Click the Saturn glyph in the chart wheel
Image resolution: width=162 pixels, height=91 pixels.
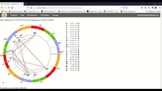click(8, 62)
